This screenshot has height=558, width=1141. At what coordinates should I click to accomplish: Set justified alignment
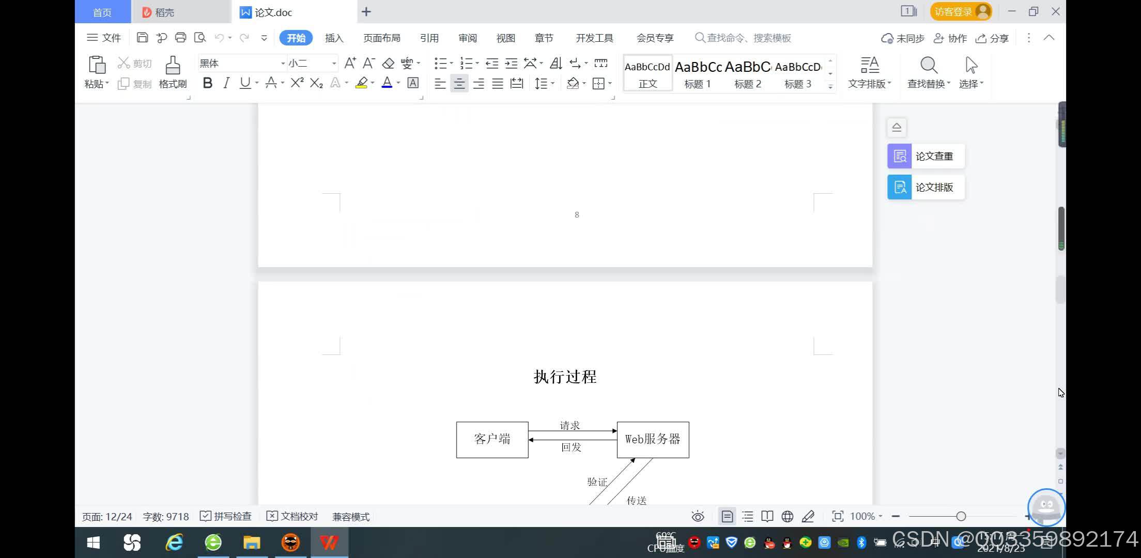pos(498,83)
